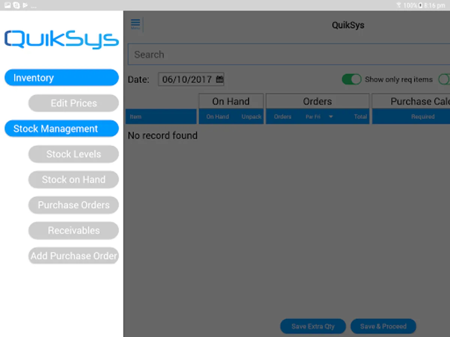The height and width of the screenshot is (337, 450).
Task: Select the Stock Management menu section
Action: [x=61, y=128]
